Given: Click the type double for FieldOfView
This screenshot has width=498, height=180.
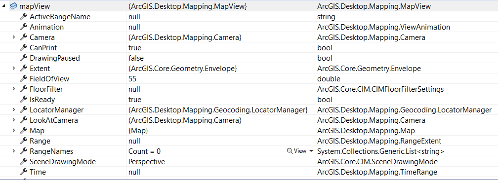Looking at the screenshot, I should (329, 79).
